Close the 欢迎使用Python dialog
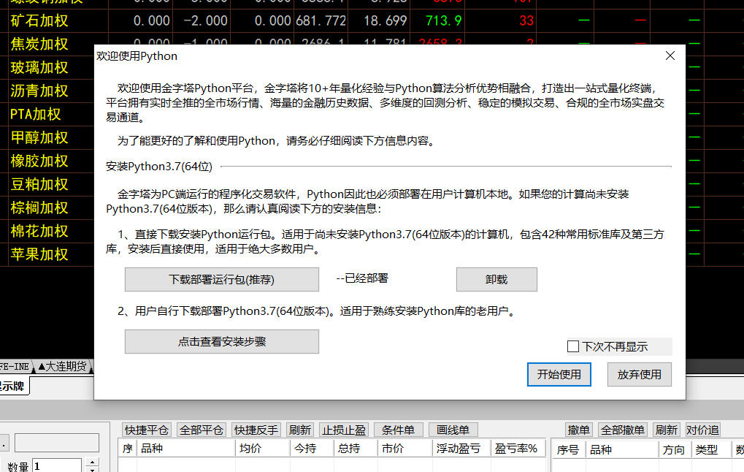Viewport: 744px width, 472px height. 670,56
